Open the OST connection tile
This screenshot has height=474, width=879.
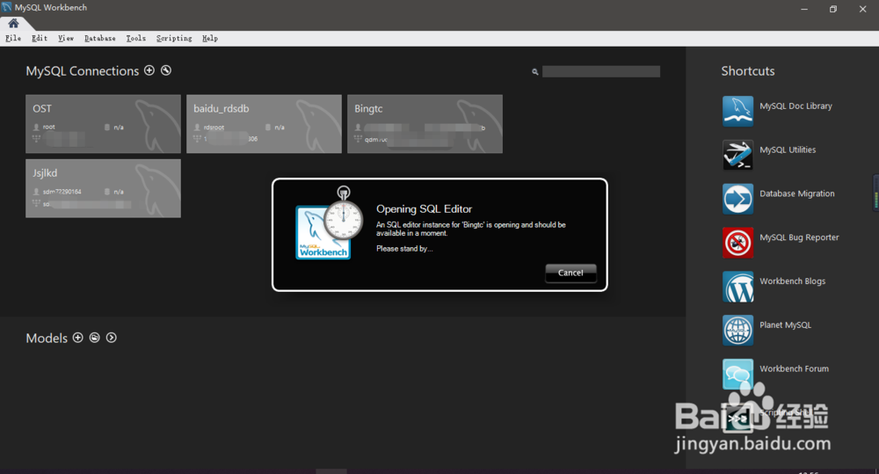click(103, 124)
